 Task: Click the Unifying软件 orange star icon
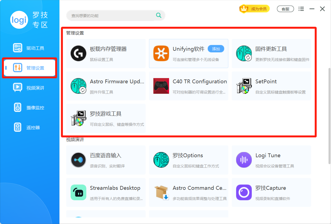pyautogui.click(x=161, y=53)
